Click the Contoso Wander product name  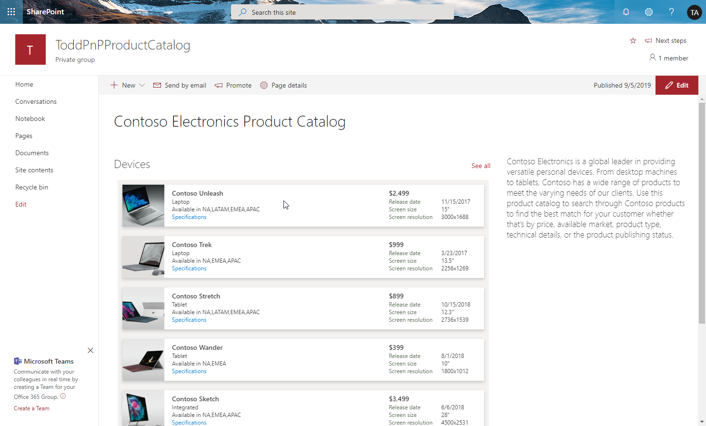(197, 347)
